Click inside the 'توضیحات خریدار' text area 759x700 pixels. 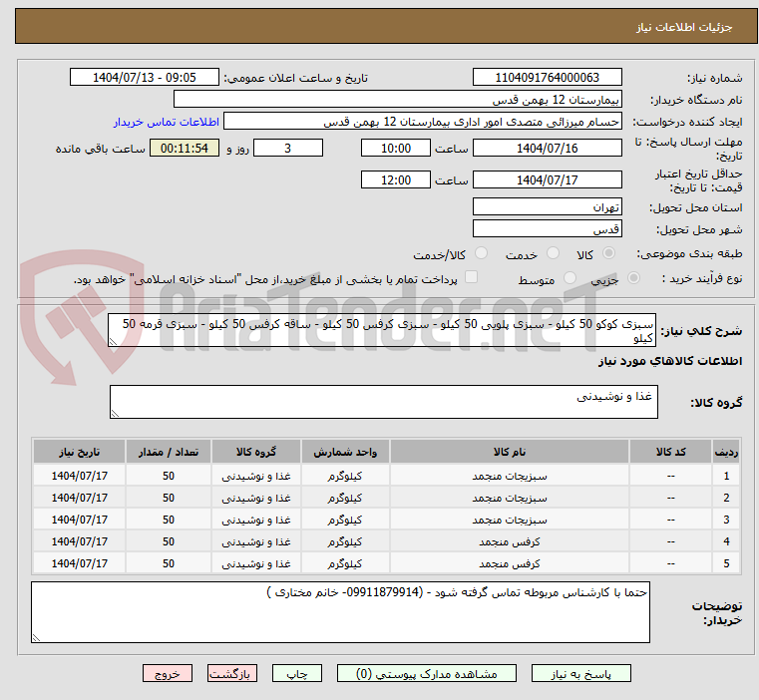point(339,610)
